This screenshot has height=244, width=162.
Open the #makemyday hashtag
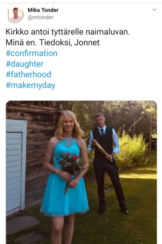click(30, 85)
